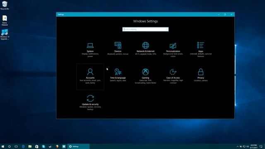
Task: Open Network & Internet settings
Action: pos(145,50)
